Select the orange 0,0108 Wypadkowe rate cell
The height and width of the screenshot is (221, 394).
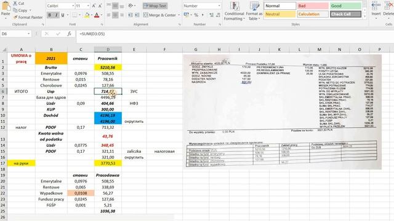coord(81,193)
